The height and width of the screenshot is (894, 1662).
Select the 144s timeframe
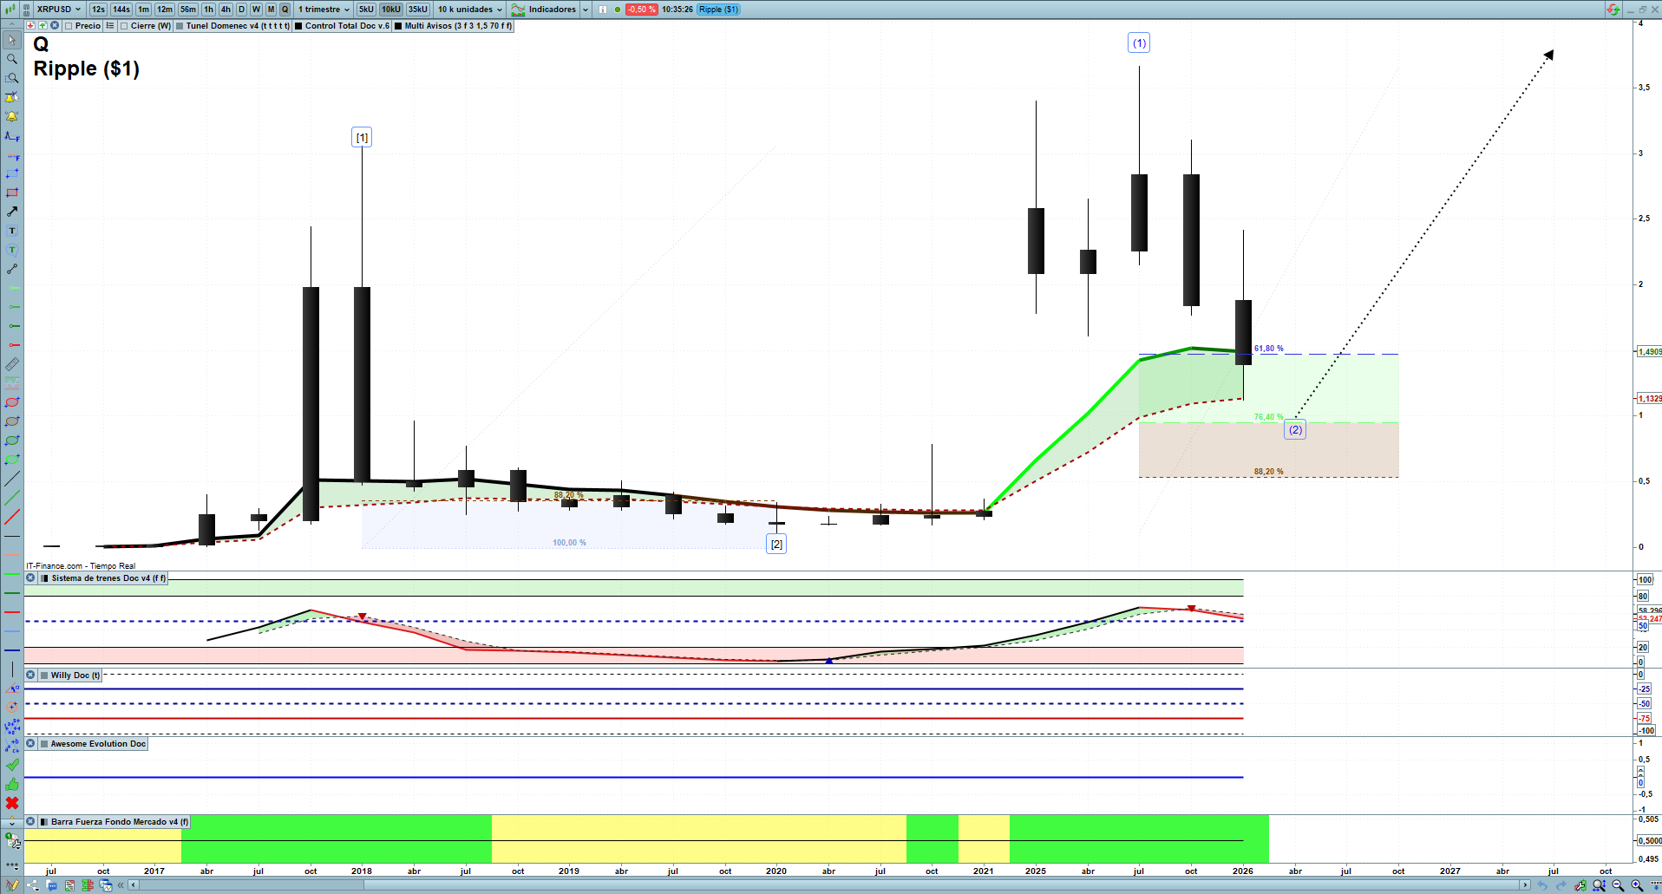click(121, 10)
